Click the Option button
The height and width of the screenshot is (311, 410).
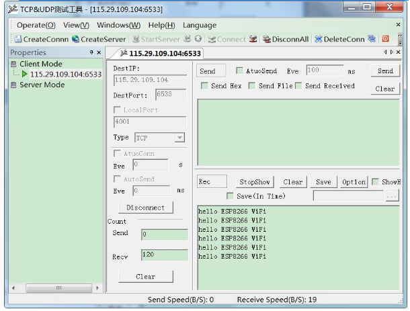[354, 182]
